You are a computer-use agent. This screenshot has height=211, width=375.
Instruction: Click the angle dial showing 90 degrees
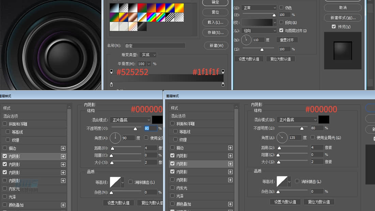point(115,138)
